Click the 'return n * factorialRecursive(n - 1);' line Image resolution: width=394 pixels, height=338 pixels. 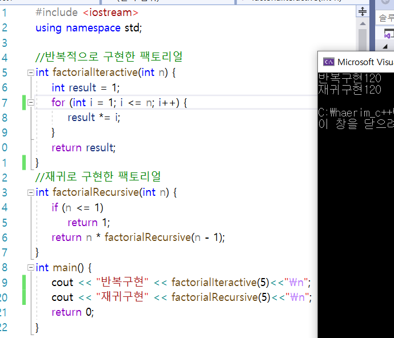tap(138, 238)
